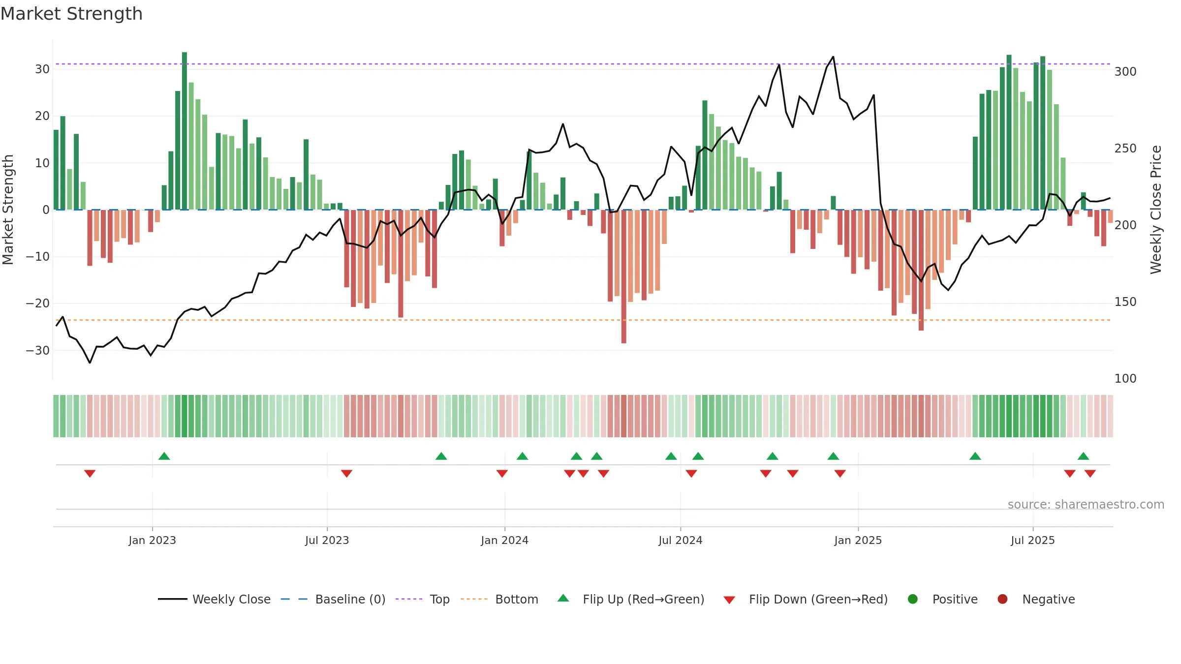Click the flip-down marker just before Jan 2024

pyautogui.click(x=502, y=473)
